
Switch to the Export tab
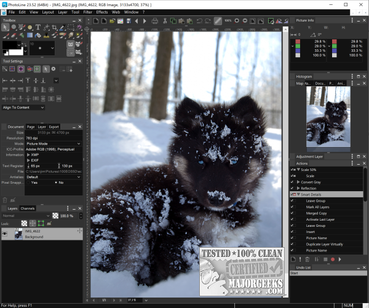click(x=54, y=127)
